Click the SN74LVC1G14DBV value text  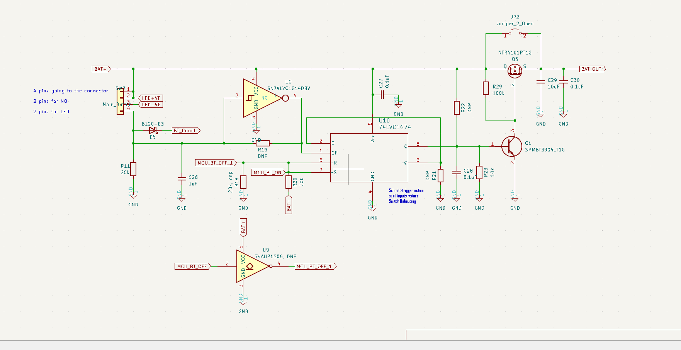[x=289, y=88]
